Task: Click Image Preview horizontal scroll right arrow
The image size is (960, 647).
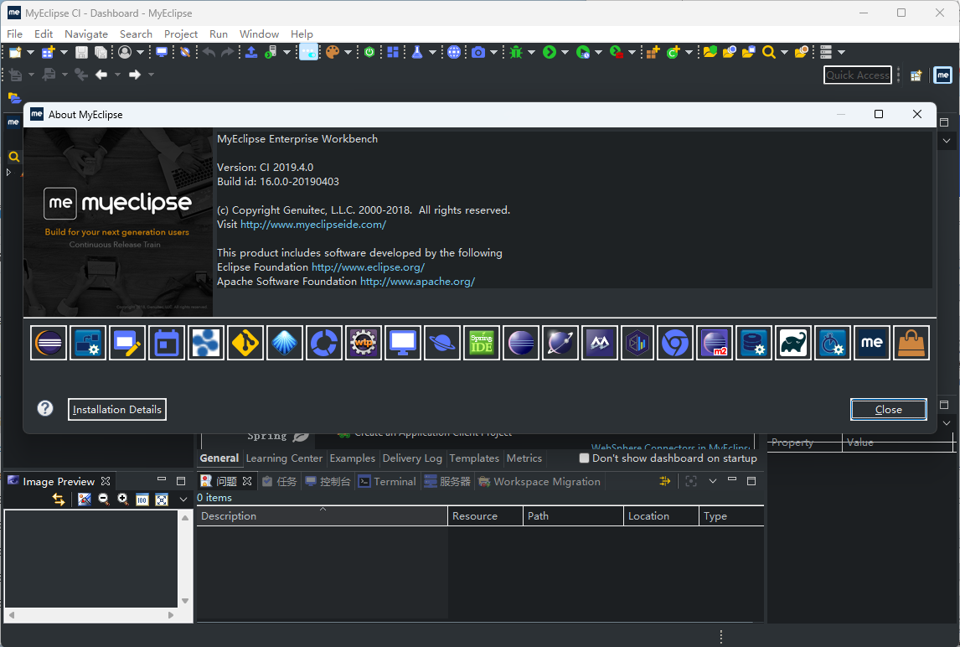Action: [171, 615]
